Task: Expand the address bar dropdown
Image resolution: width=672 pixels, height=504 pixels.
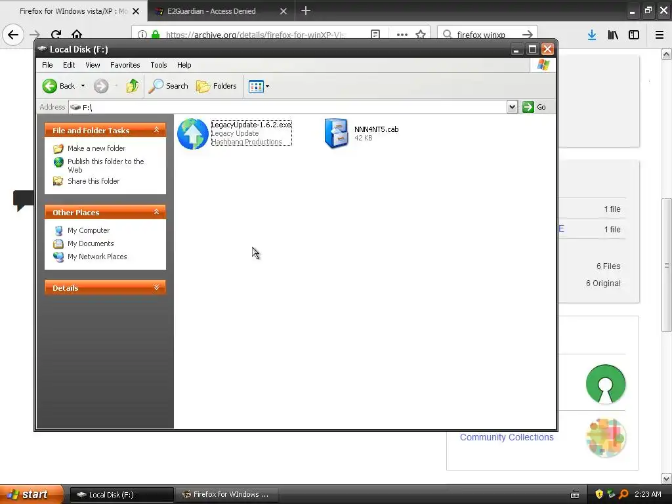Action: tap(512, 107)
